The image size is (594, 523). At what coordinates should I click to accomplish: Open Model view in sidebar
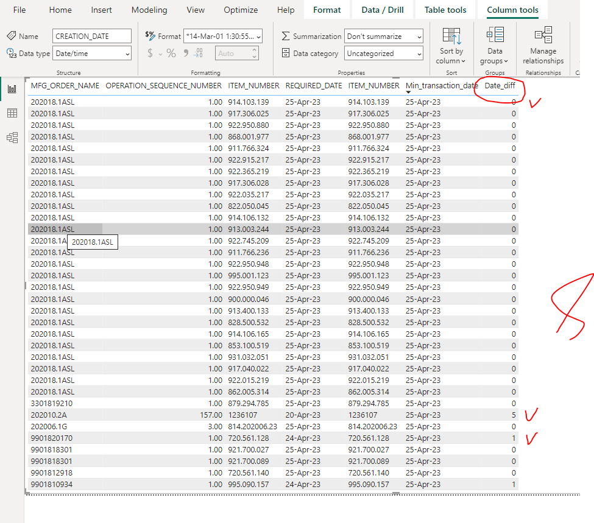click(12, 138)
